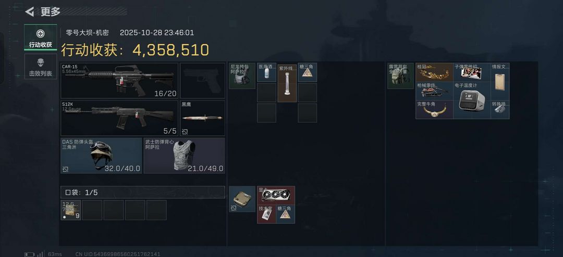Open the 行动收获 tab

point(41,37)
